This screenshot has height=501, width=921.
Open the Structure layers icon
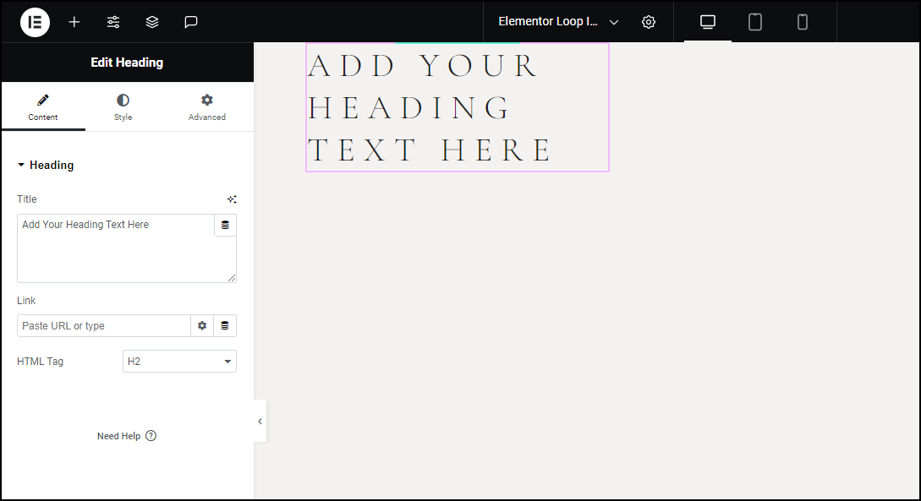(152, 22)
